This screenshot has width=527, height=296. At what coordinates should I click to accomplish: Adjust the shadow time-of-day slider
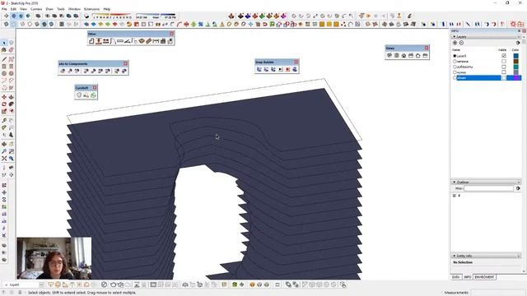156,16
